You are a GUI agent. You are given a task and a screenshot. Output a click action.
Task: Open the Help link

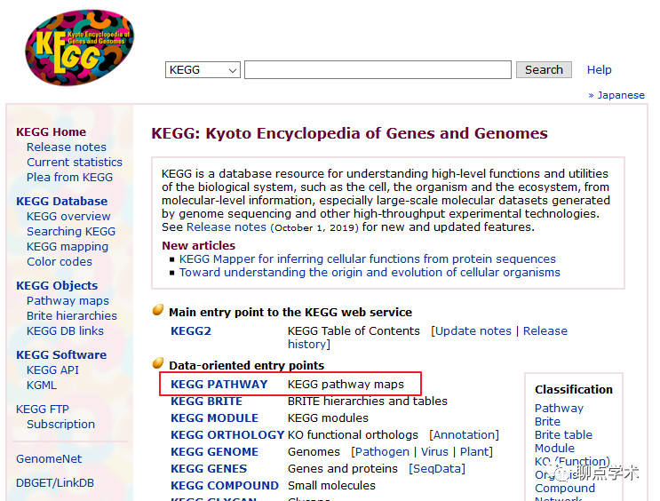point(599,70)
